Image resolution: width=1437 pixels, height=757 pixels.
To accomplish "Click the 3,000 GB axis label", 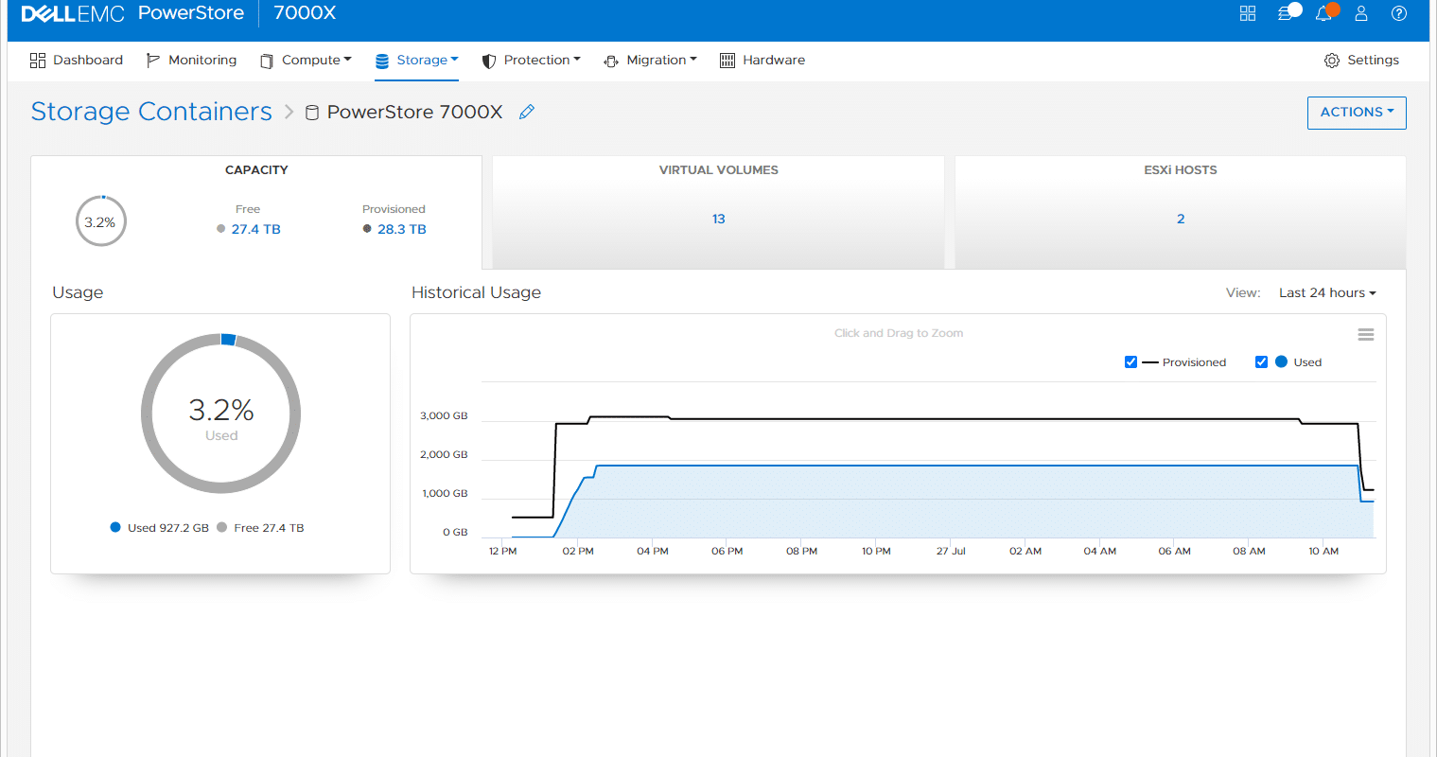I will coord(444,416).
